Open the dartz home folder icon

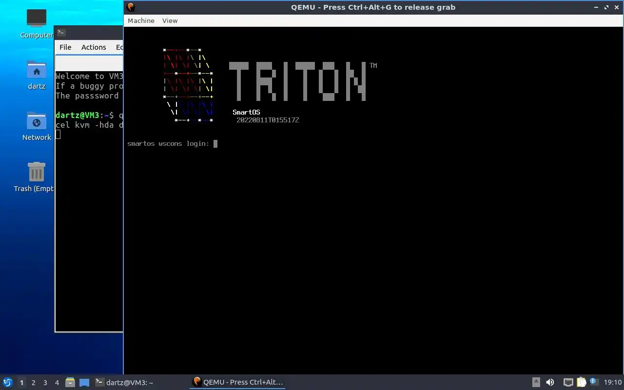click(x=37, y=75)
